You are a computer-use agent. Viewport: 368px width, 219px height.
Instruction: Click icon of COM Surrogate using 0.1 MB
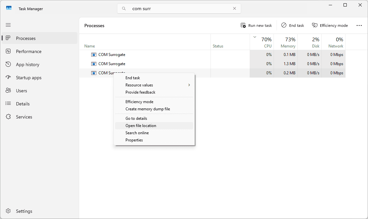(x=94, y=55)
